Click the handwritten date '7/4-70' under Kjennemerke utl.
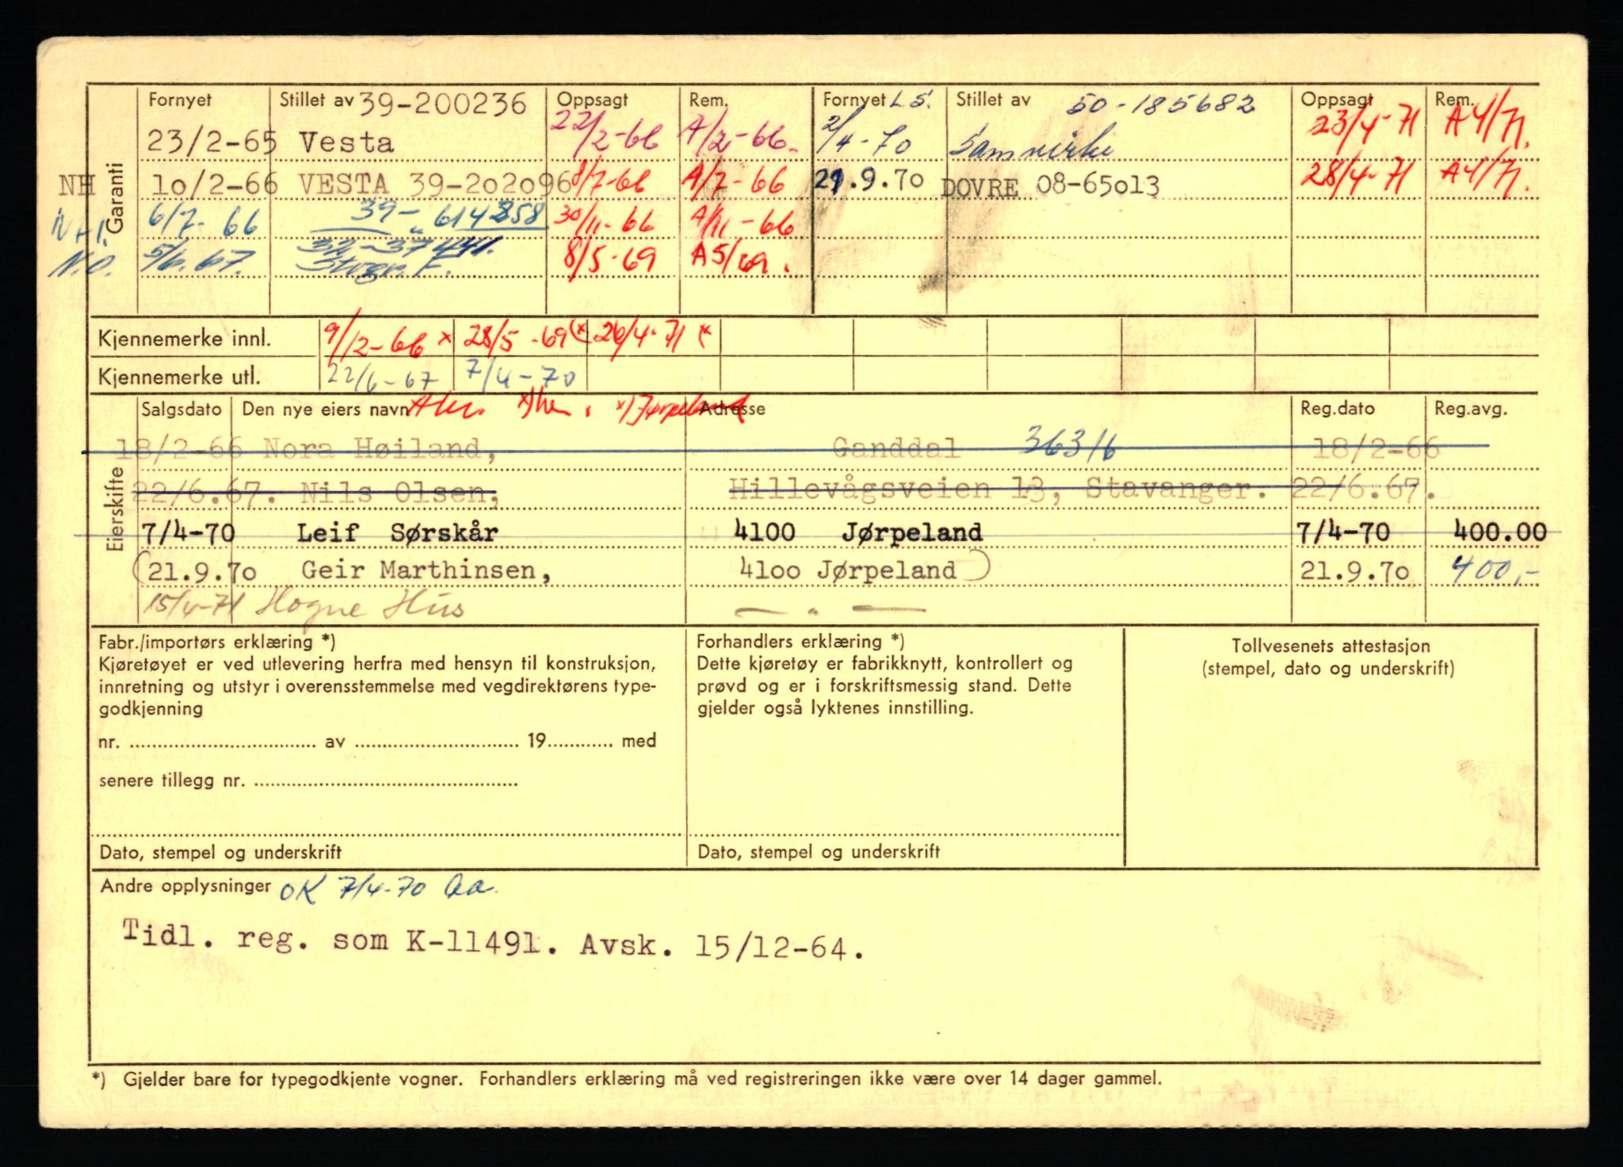1623x1167 pixels. [x=519, y=376]
